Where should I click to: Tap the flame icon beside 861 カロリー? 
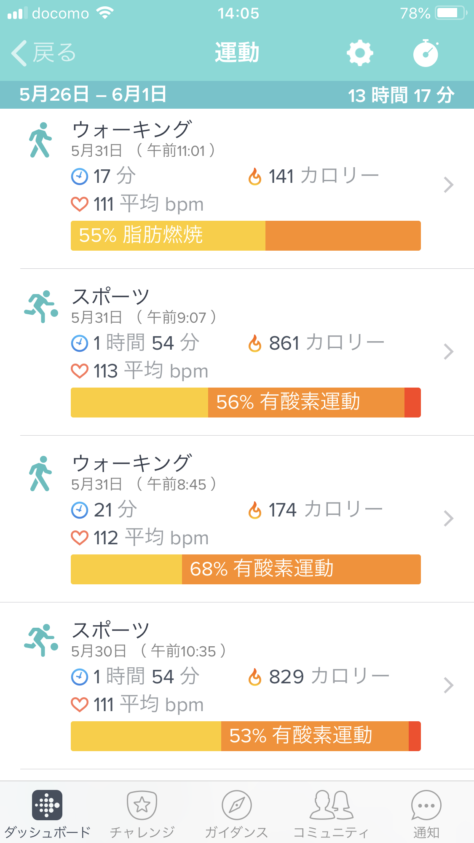tap(255, 343)
